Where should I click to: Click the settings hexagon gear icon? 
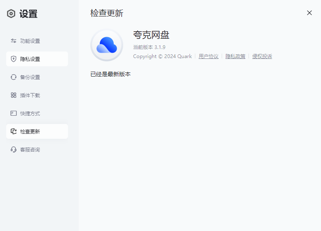click(x=11, y=14)
